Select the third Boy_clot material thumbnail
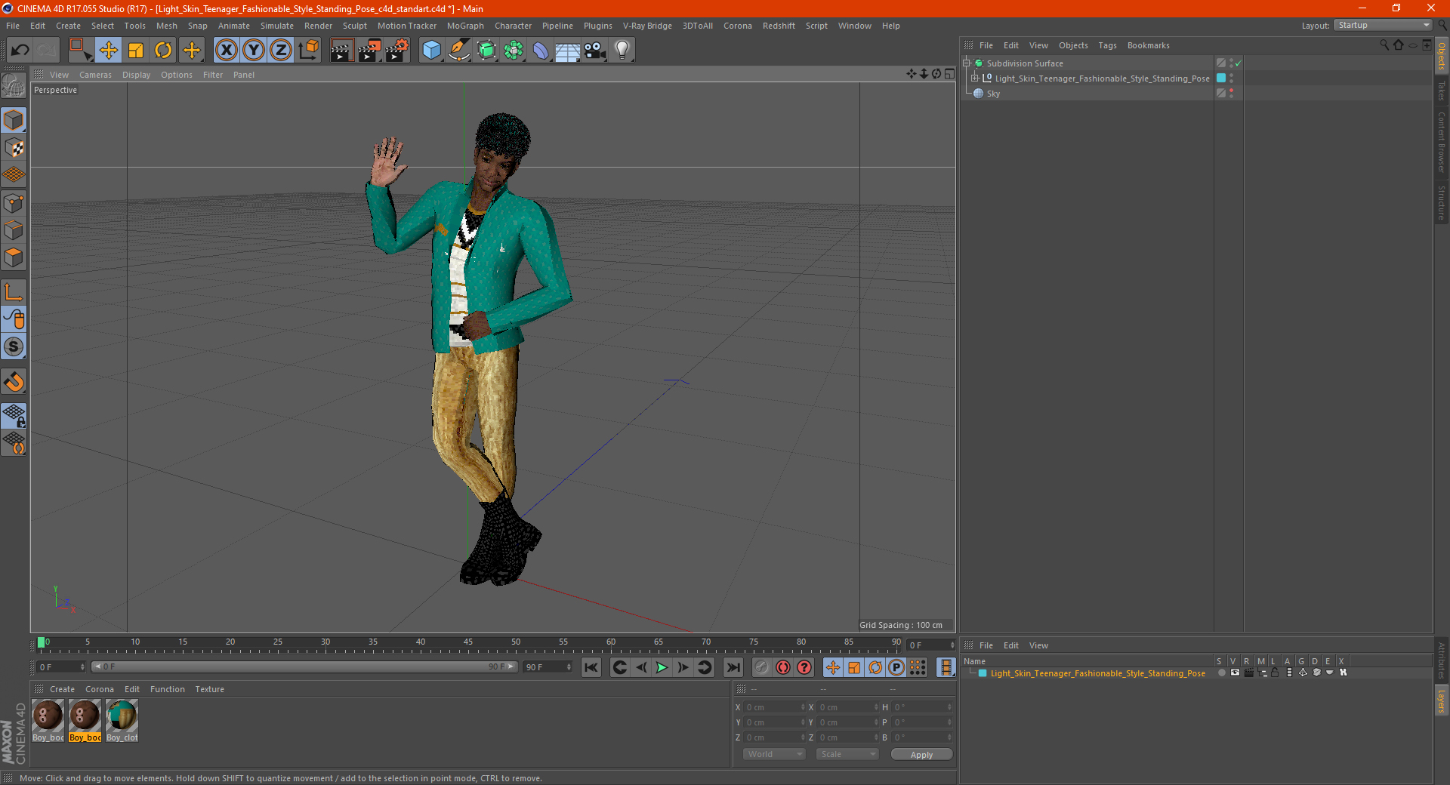Image resolution: width=1450 pixels, height=785 pixels. pos(122,721)
